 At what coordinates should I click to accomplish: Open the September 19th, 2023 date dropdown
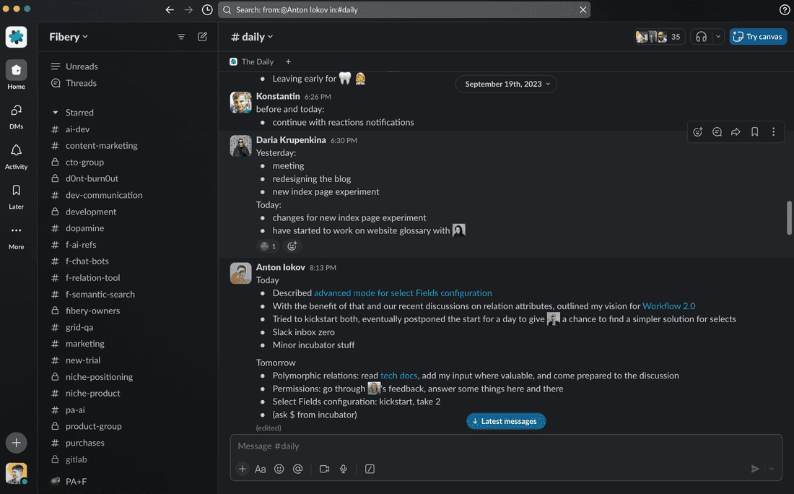point(506,84)
